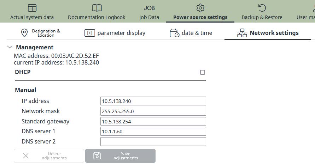The image size is (315, 165).
Task: Click the Management section heading
Action: [35, 47]
